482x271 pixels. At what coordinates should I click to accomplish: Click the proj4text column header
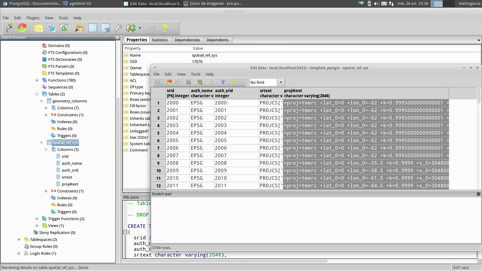click(x=366, y=93)
